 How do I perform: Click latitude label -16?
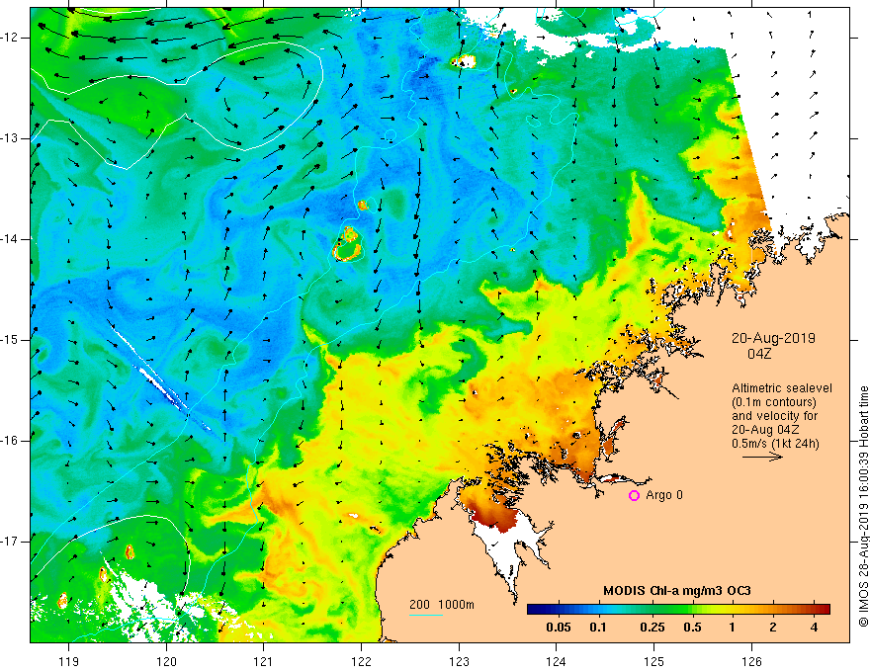coord(10,441)
